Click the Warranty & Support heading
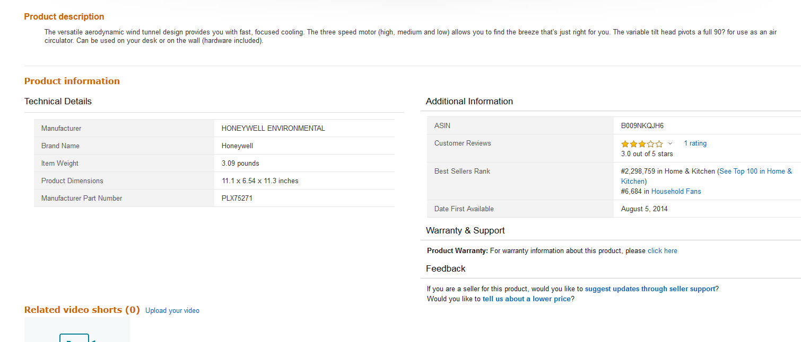Image resolution: width=801 pixels, height=342 pixels. (x=465, y=231)
